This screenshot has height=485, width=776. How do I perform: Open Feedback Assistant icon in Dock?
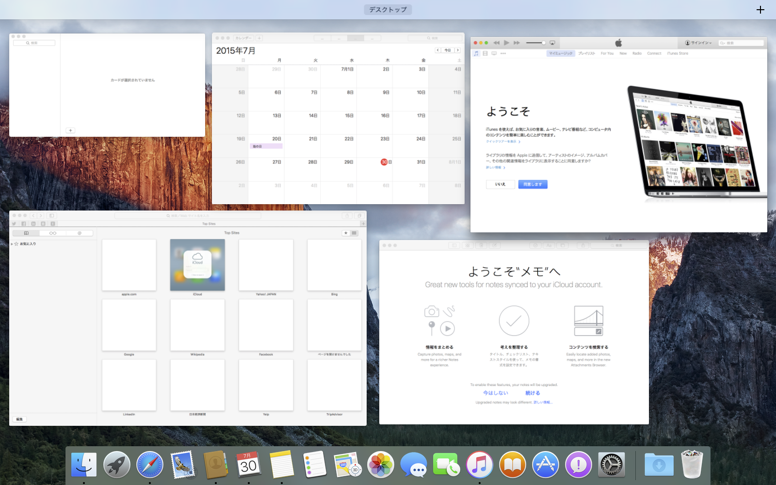(x=579, y=465)
